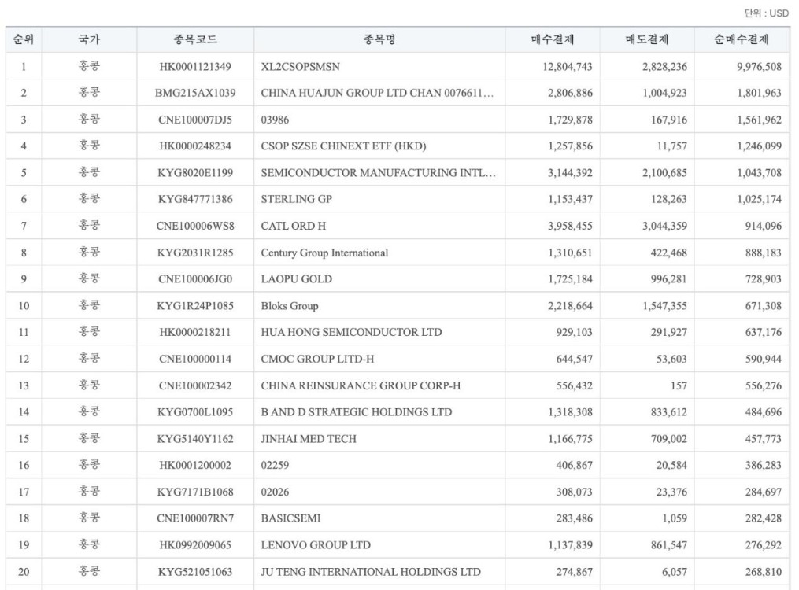
Task: Click the BASICSEMI stock name
Action: [291, 518]
